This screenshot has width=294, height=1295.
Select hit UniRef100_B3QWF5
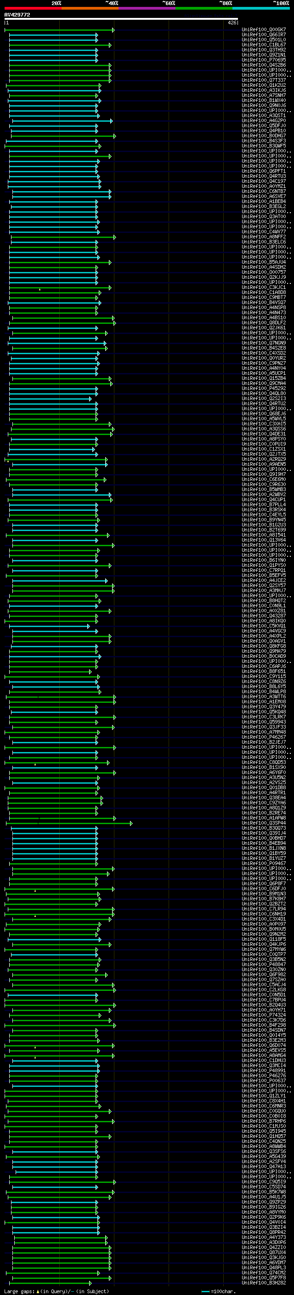click(264, 146)
